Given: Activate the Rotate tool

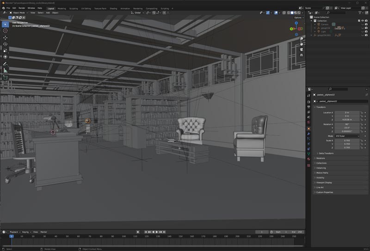Looking at the screenshot, I should pyautogui.click(x=5, y=44).
